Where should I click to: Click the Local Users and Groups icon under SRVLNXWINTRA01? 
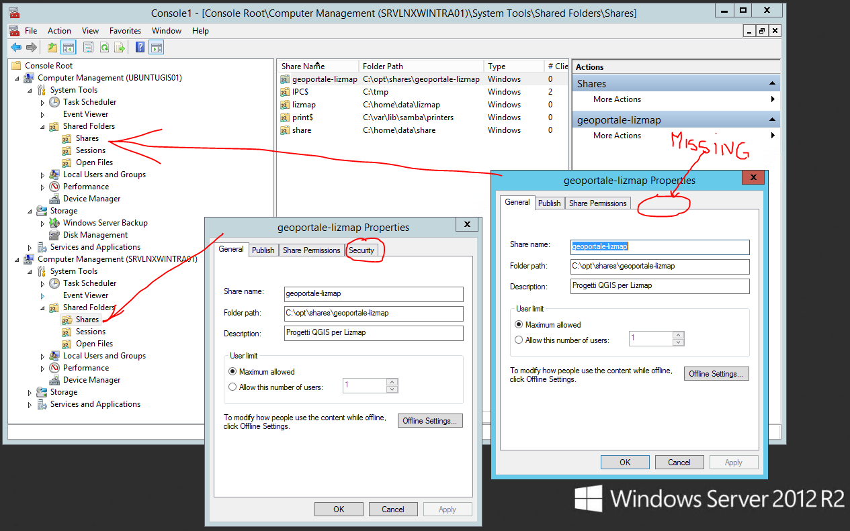[x=54, y=356]
